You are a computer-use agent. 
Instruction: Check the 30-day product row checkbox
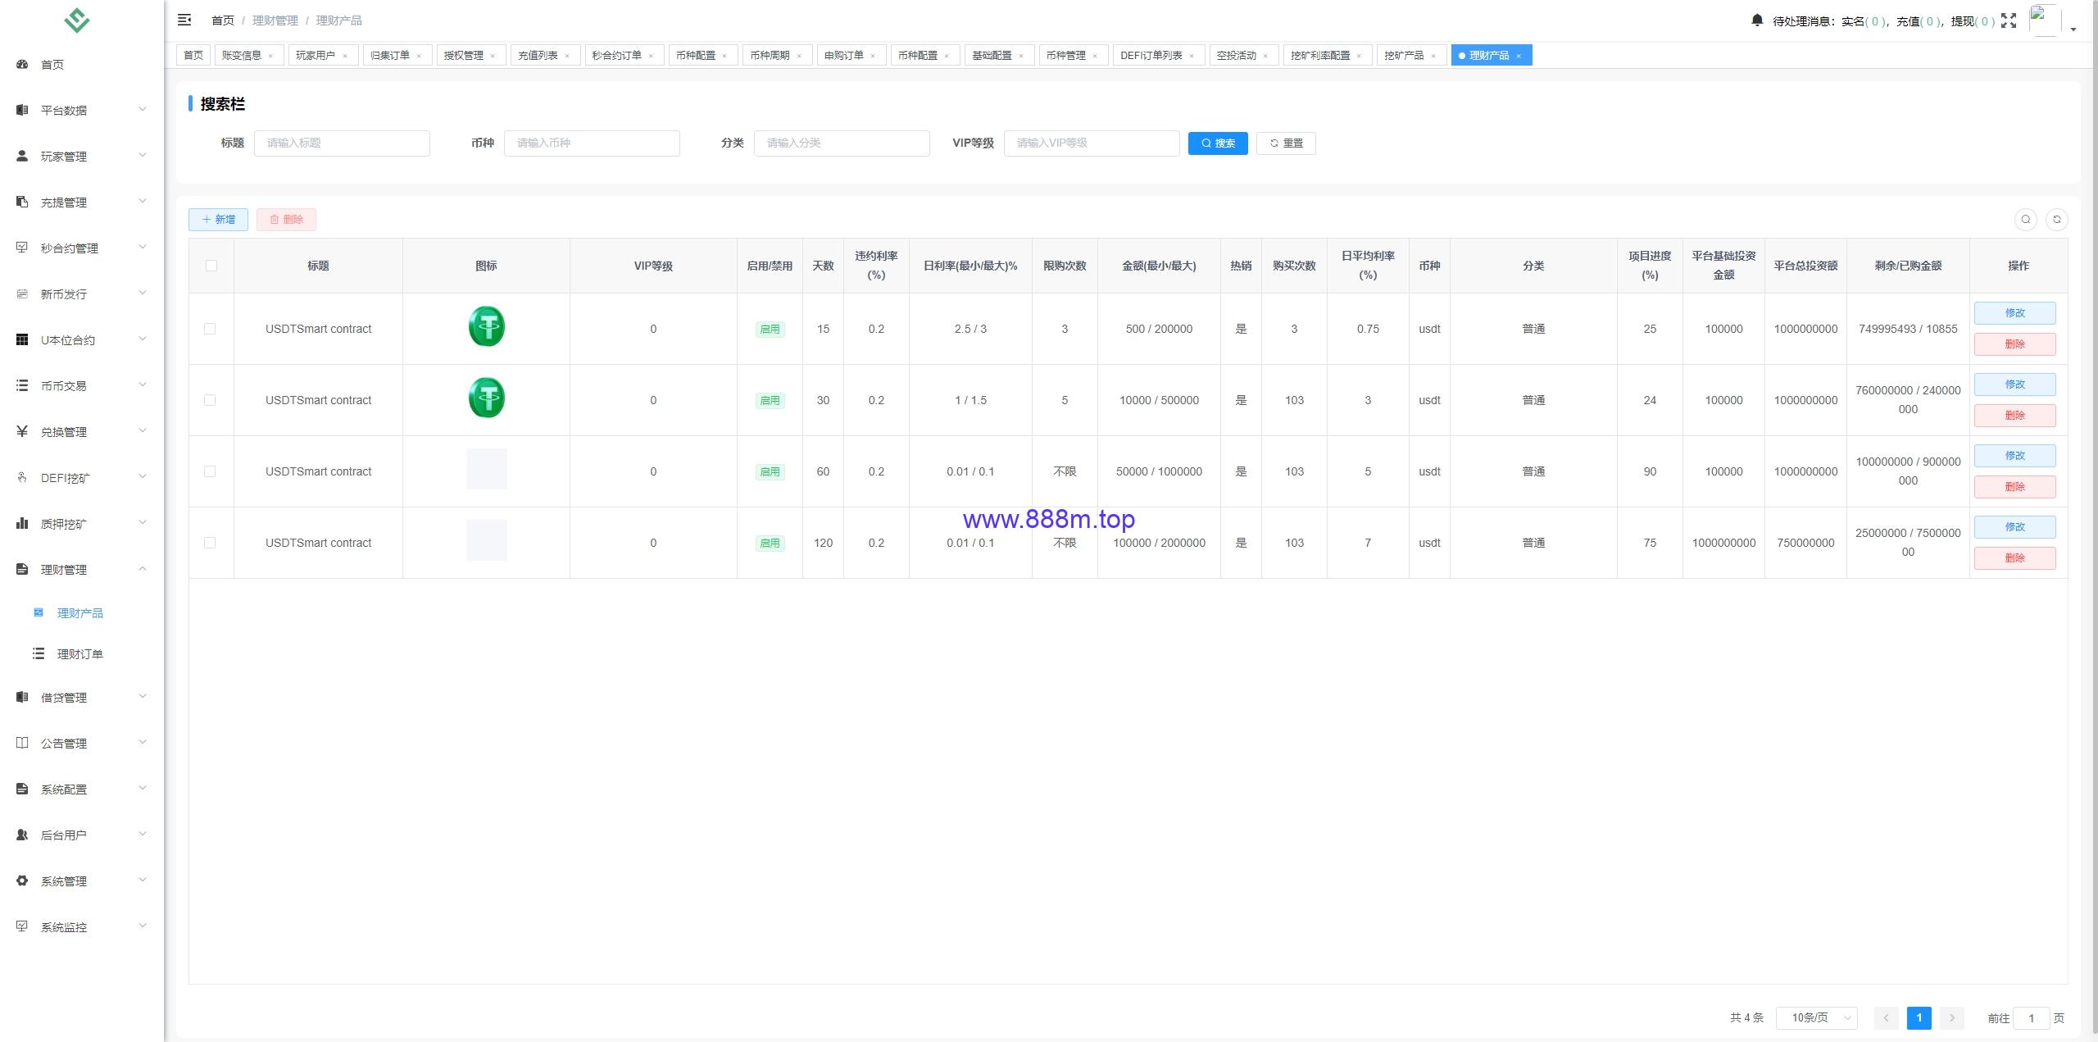click(210, 400)
